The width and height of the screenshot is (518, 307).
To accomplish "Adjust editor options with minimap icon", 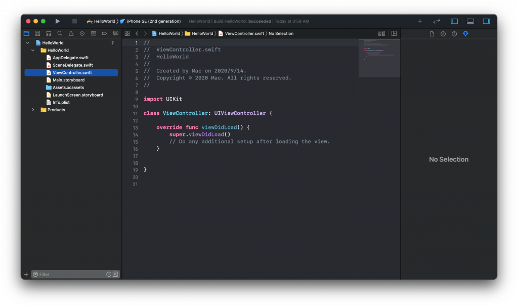I will [x=381, y=33].
